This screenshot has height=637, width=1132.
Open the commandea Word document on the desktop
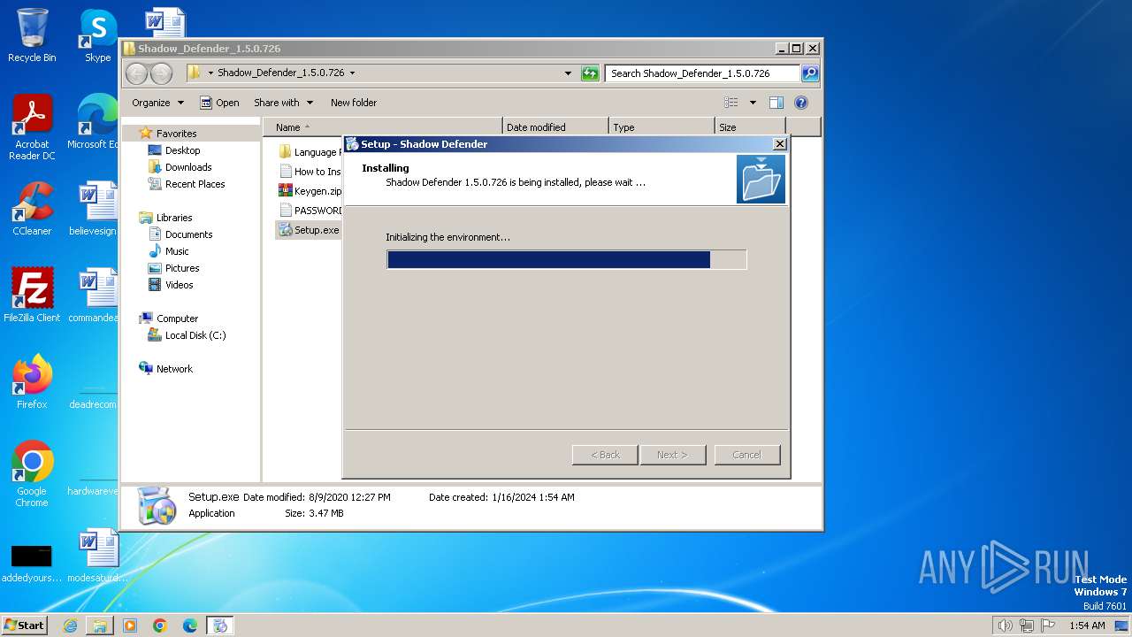(96, 295)
